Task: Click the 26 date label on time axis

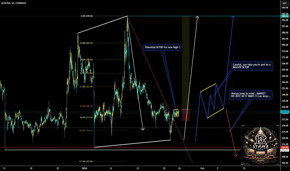Action: [180, 169]
